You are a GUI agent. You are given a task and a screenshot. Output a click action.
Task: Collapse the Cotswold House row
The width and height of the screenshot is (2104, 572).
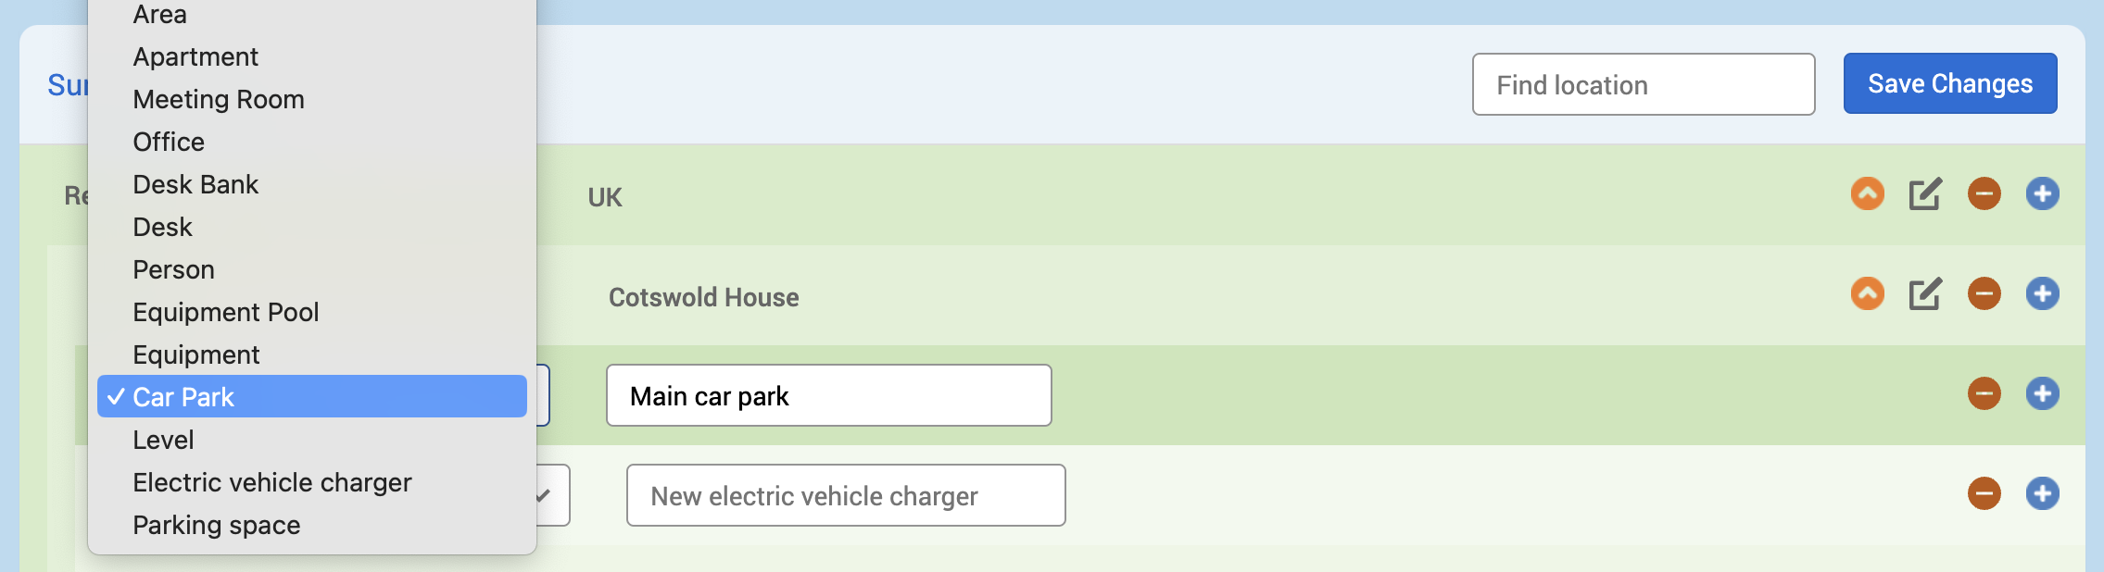(x=1867, y=294)
